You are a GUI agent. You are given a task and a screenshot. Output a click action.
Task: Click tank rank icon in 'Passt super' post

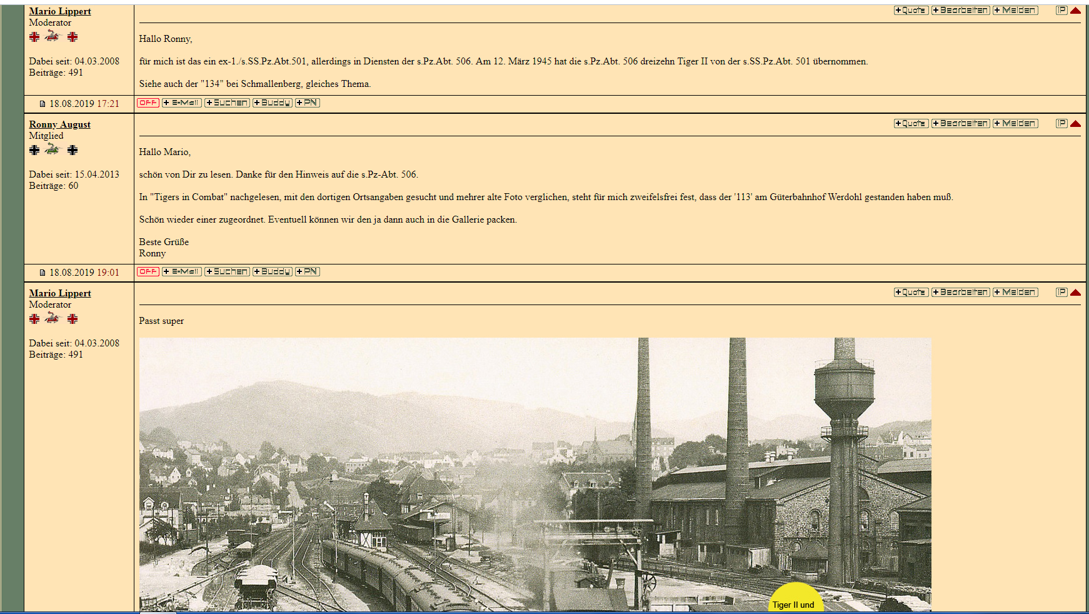pos(53,318)
